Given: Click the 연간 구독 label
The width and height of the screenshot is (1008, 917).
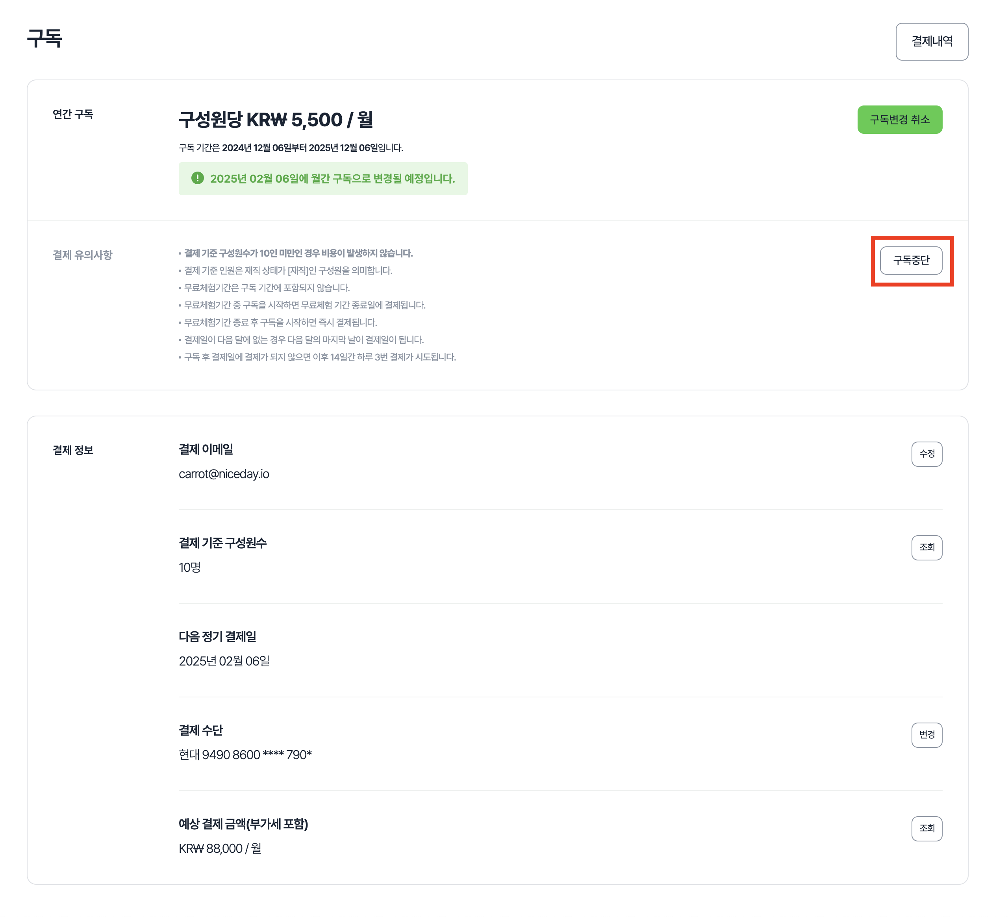Looking at the screenshot, I should click(x=73, y=115).
